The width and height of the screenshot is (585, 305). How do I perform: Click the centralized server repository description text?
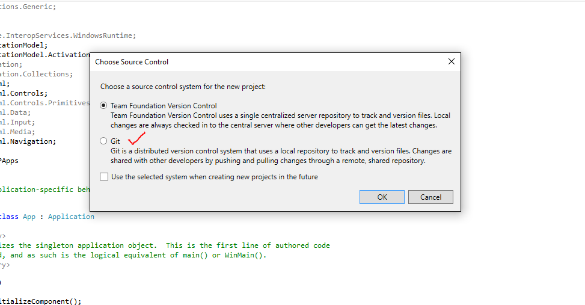280,120
